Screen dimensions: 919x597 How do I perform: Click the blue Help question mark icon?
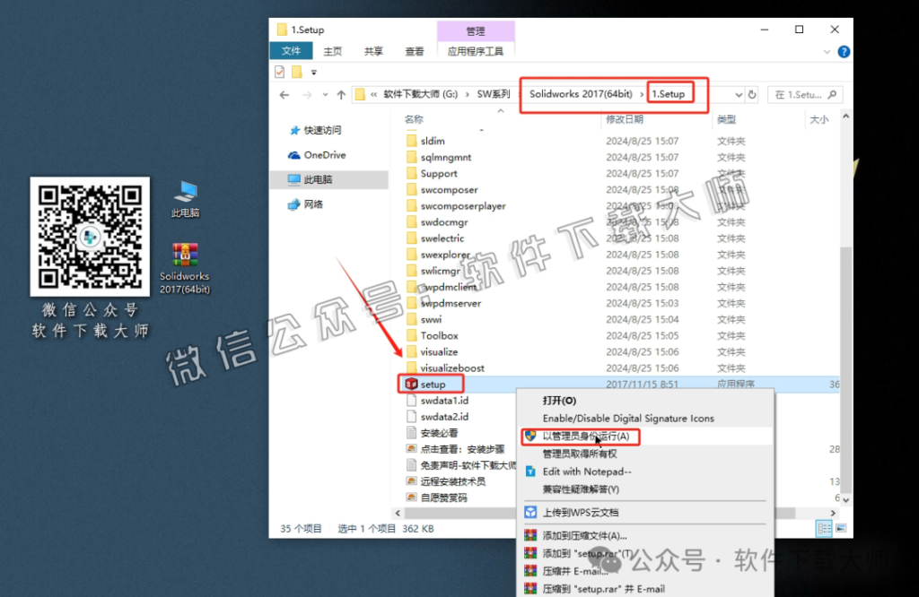[x=842, y=51]
